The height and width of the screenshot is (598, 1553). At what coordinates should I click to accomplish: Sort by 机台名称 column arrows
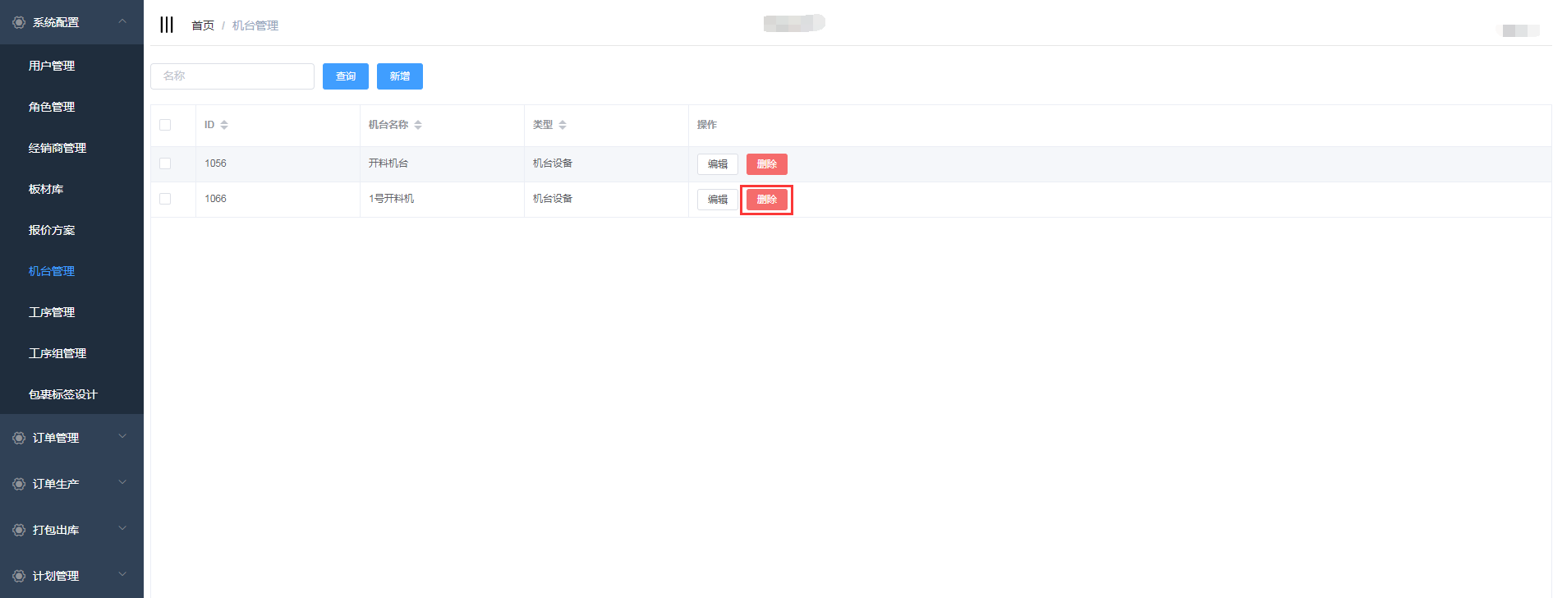(x=418, y=125)
